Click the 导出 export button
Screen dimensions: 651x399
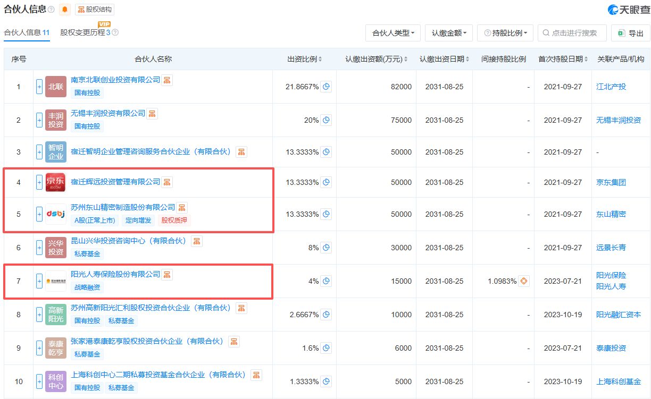(630, 33)
